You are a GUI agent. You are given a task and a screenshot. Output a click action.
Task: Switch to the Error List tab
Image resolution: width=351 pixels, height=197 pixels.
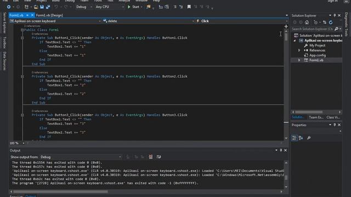click(x=16, y=196)
